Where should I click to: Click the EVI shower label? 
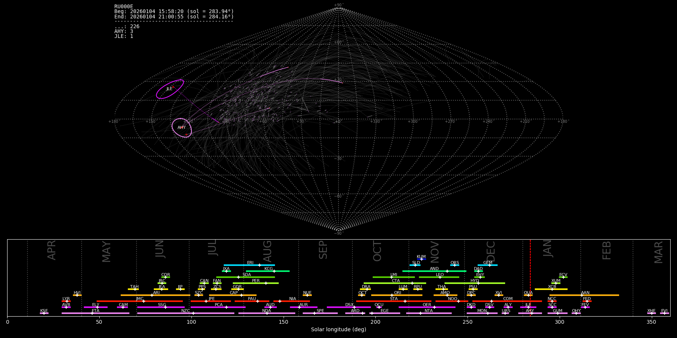point(664,311)
